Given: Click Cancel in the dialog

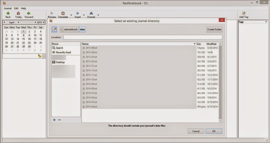Looking at the screenshot, I should (196, 131).
